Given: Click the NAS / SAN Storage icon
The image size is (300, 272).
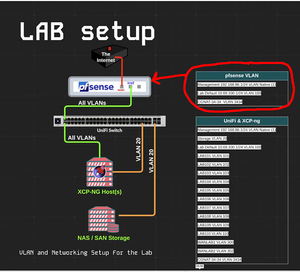Looking at the screenshot, I should pos(103,219).
